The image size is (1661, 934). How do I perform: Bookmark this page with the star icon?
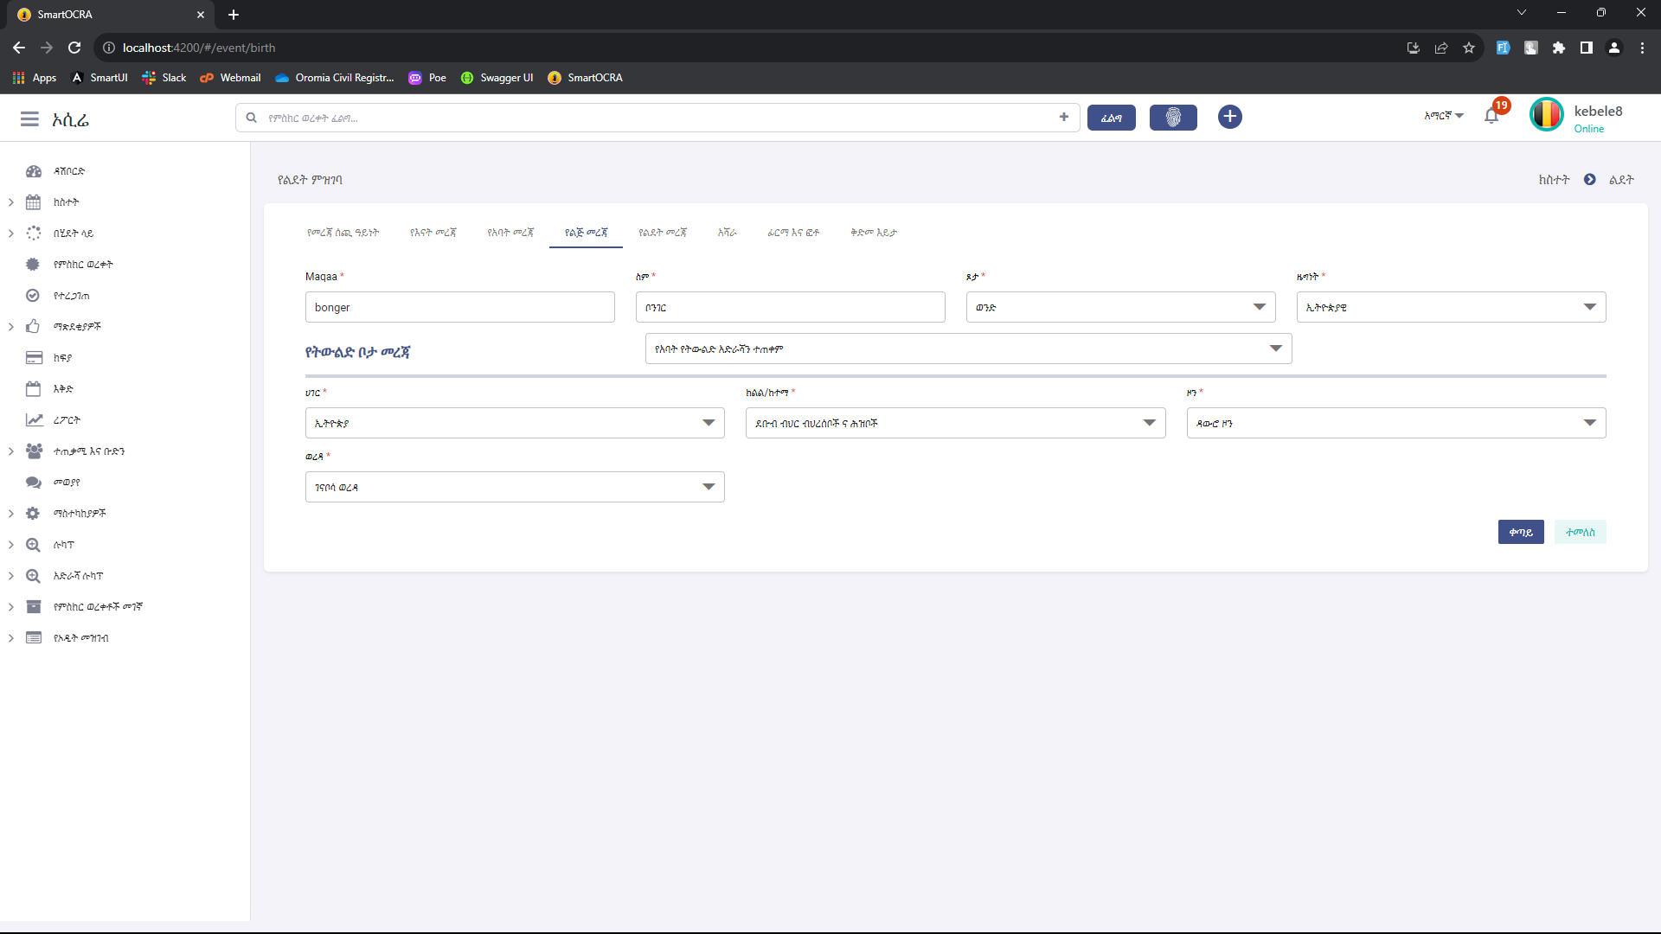pos(1469,48)
